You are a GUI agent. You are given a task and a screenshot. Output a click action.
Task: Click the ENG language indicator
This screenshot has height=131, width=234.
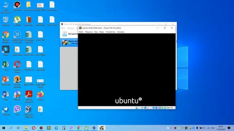(213, 128)
